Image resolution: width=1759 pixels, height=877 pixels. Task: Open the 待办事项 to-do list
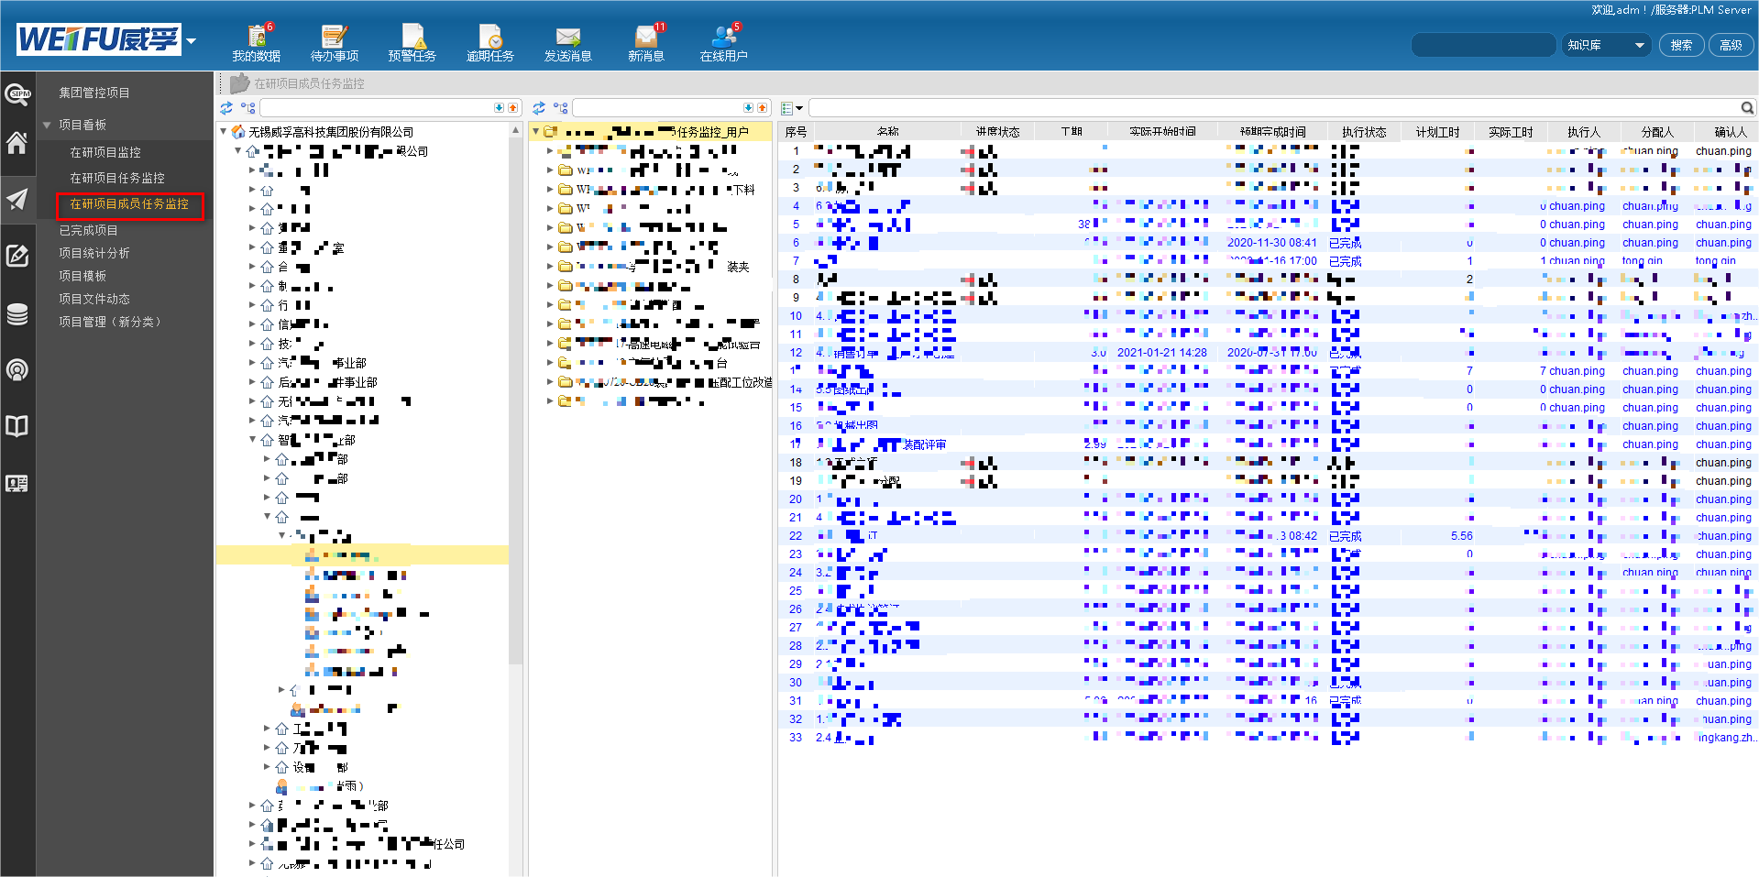pyautogui.click(x=334, y=43)
